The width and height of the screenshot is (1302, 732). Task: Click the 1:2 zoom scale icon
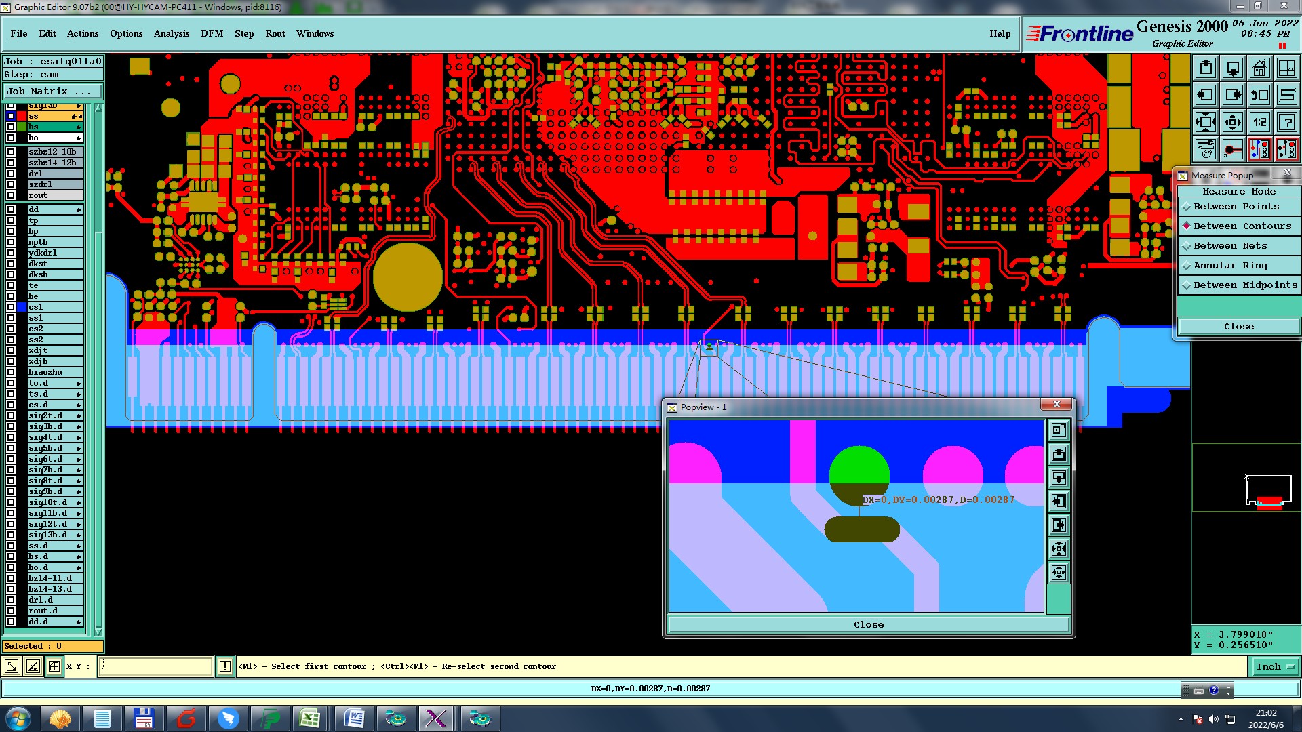click(x=1259, y=122)
